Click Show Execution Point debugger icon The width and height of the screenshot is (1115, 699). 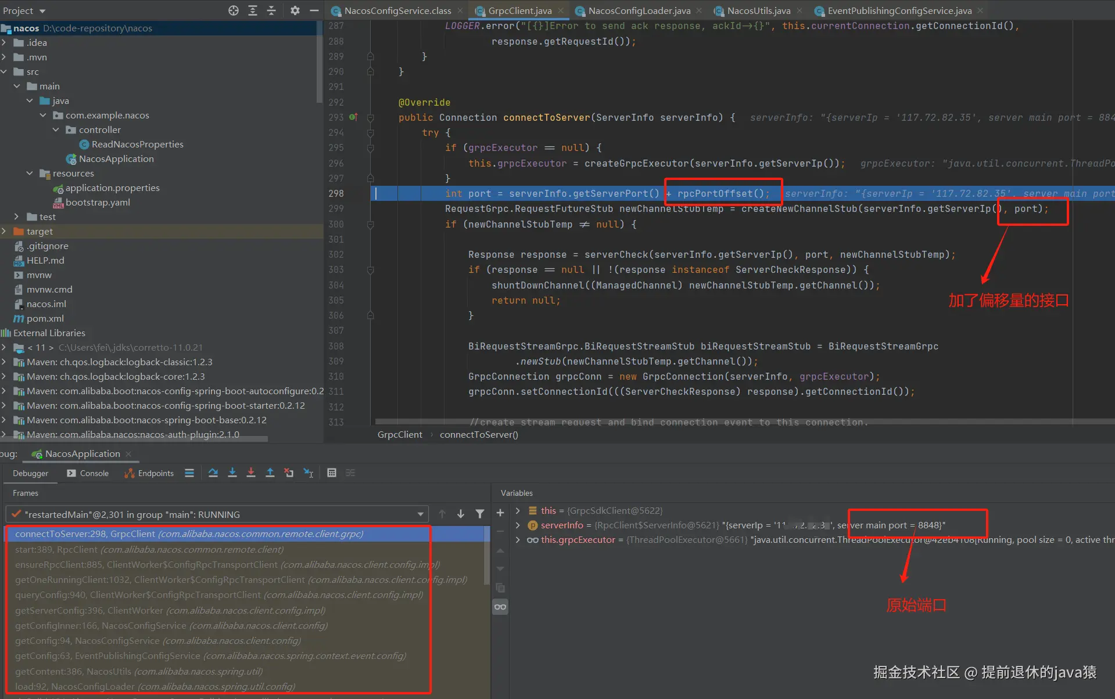coord(189,473)
